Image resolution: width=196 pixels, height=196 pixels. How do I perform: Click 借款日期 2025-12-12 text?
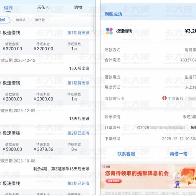(18, 60)
